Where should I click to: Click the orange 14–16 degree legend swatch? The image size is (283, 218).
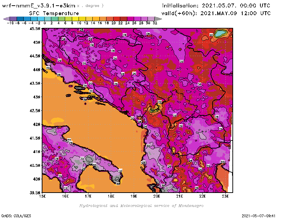click(x=96, y=19)
